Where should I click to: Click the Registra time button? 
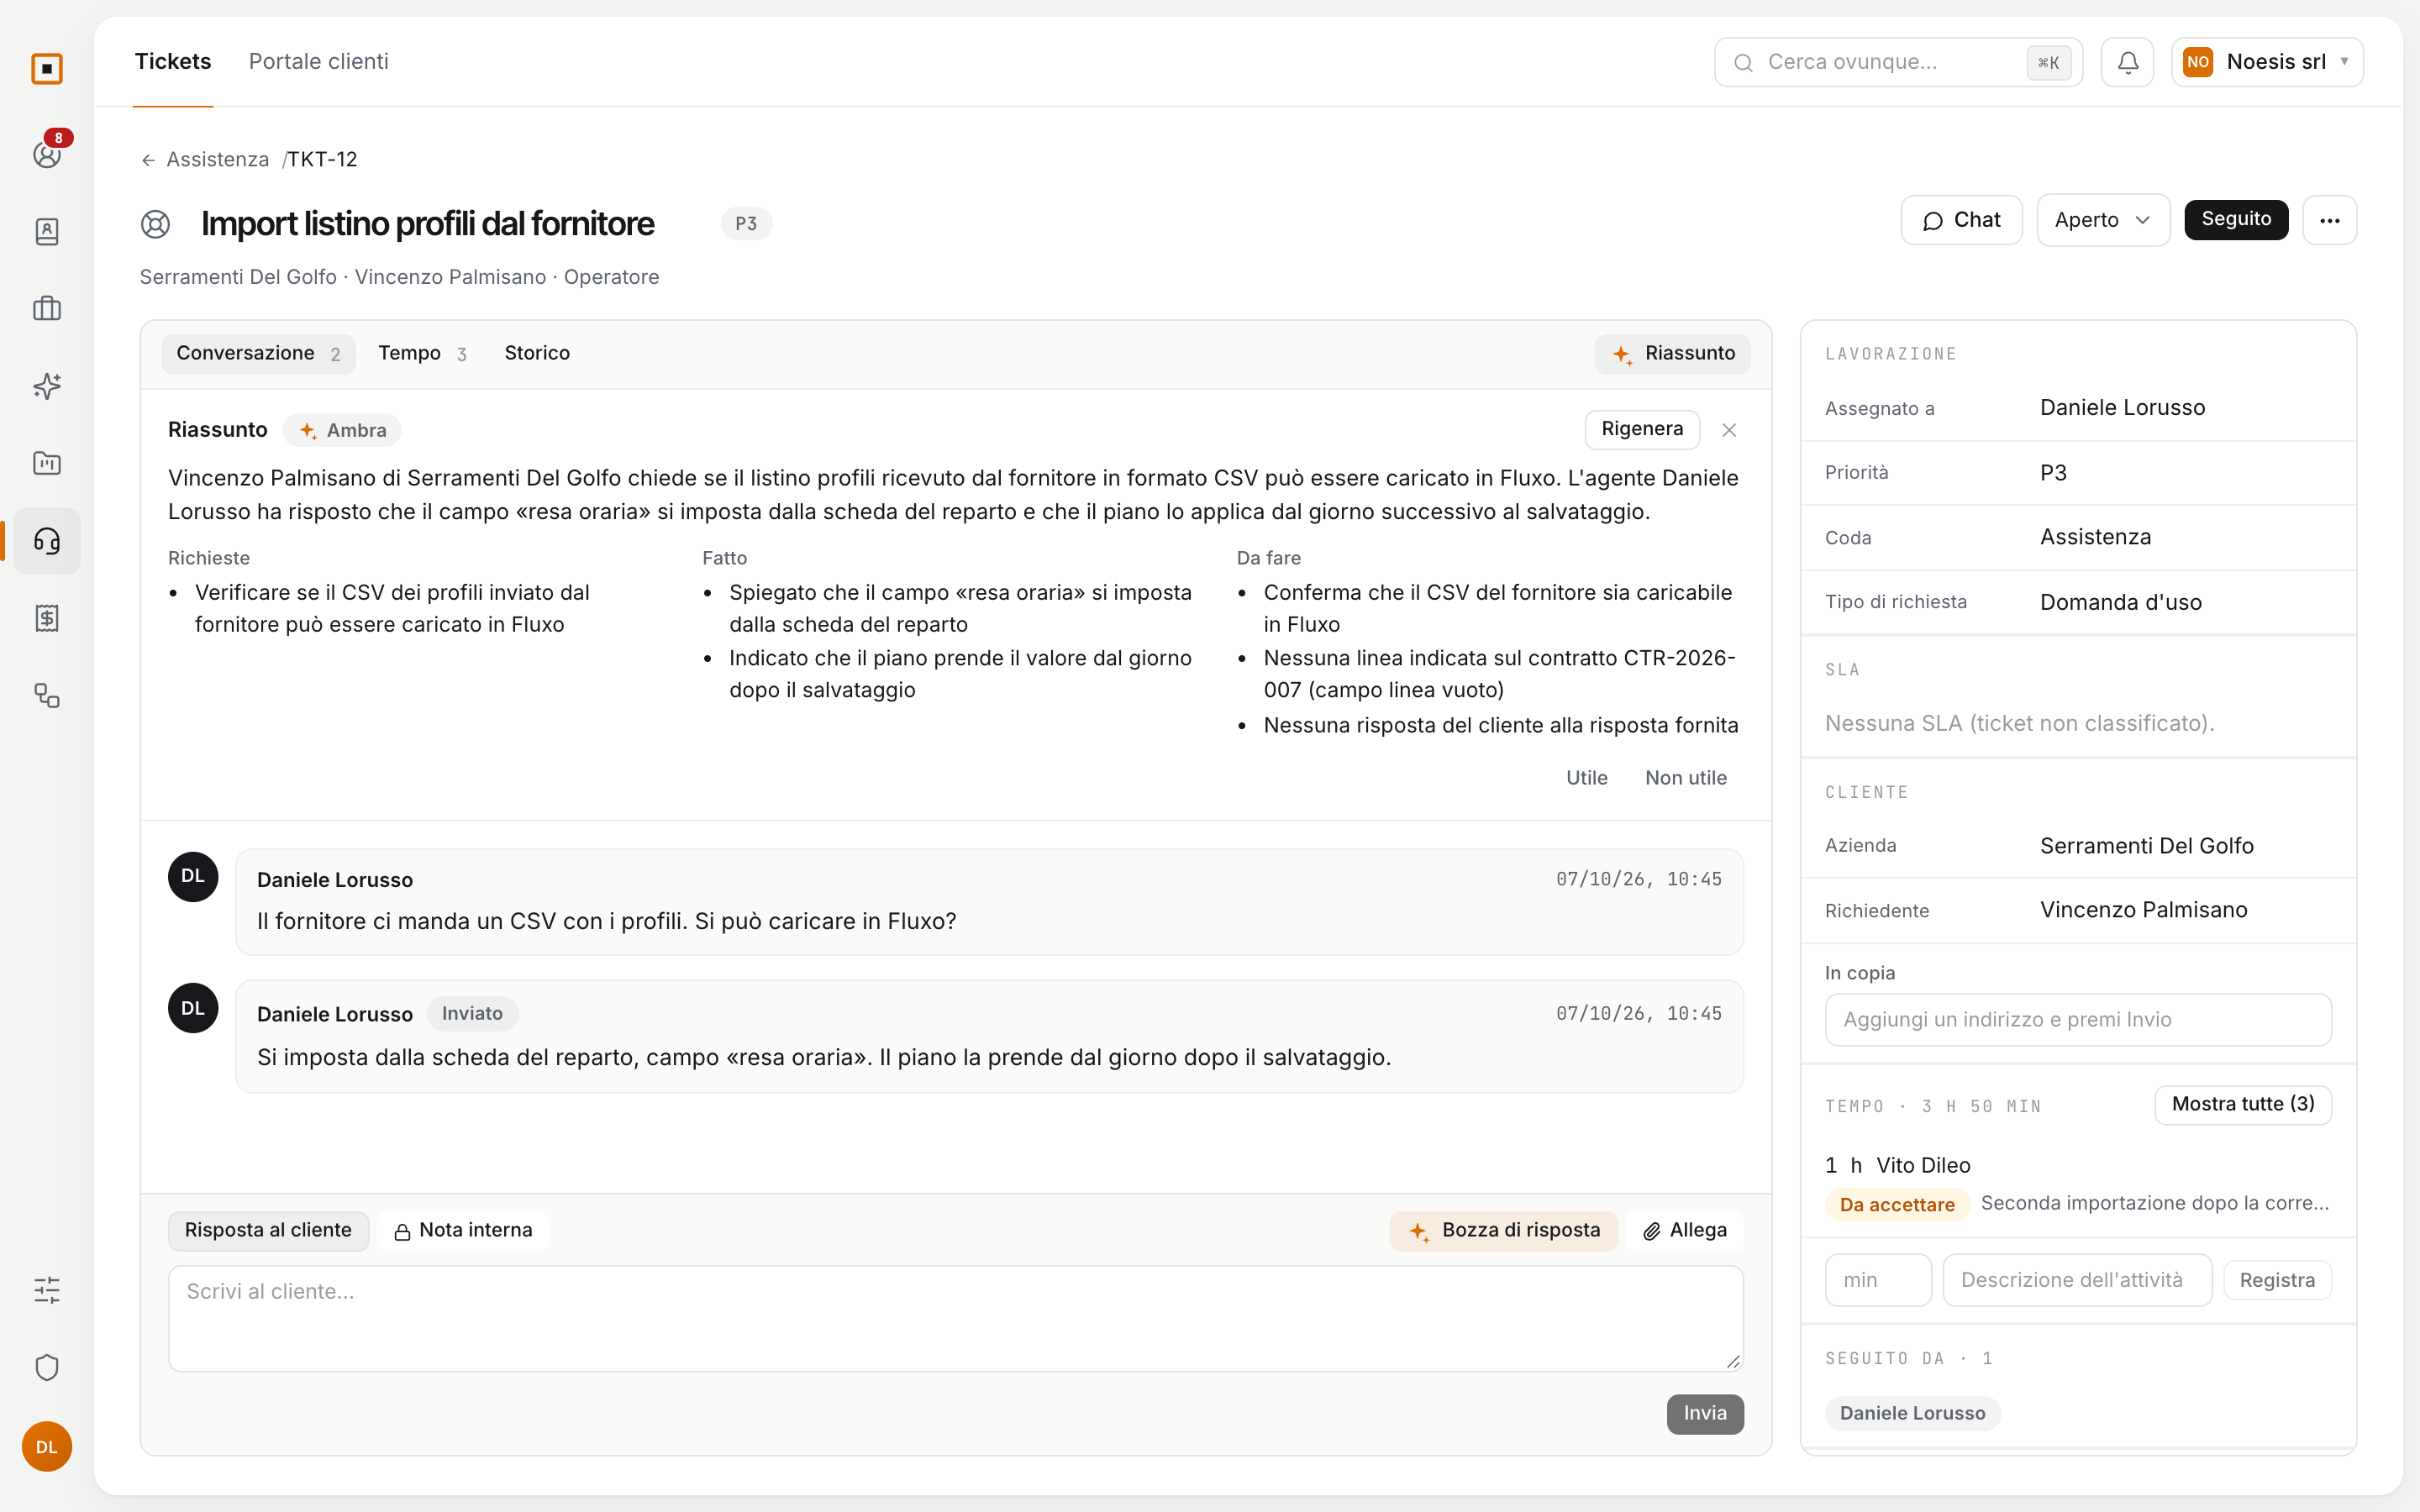pos(2277,1281)
